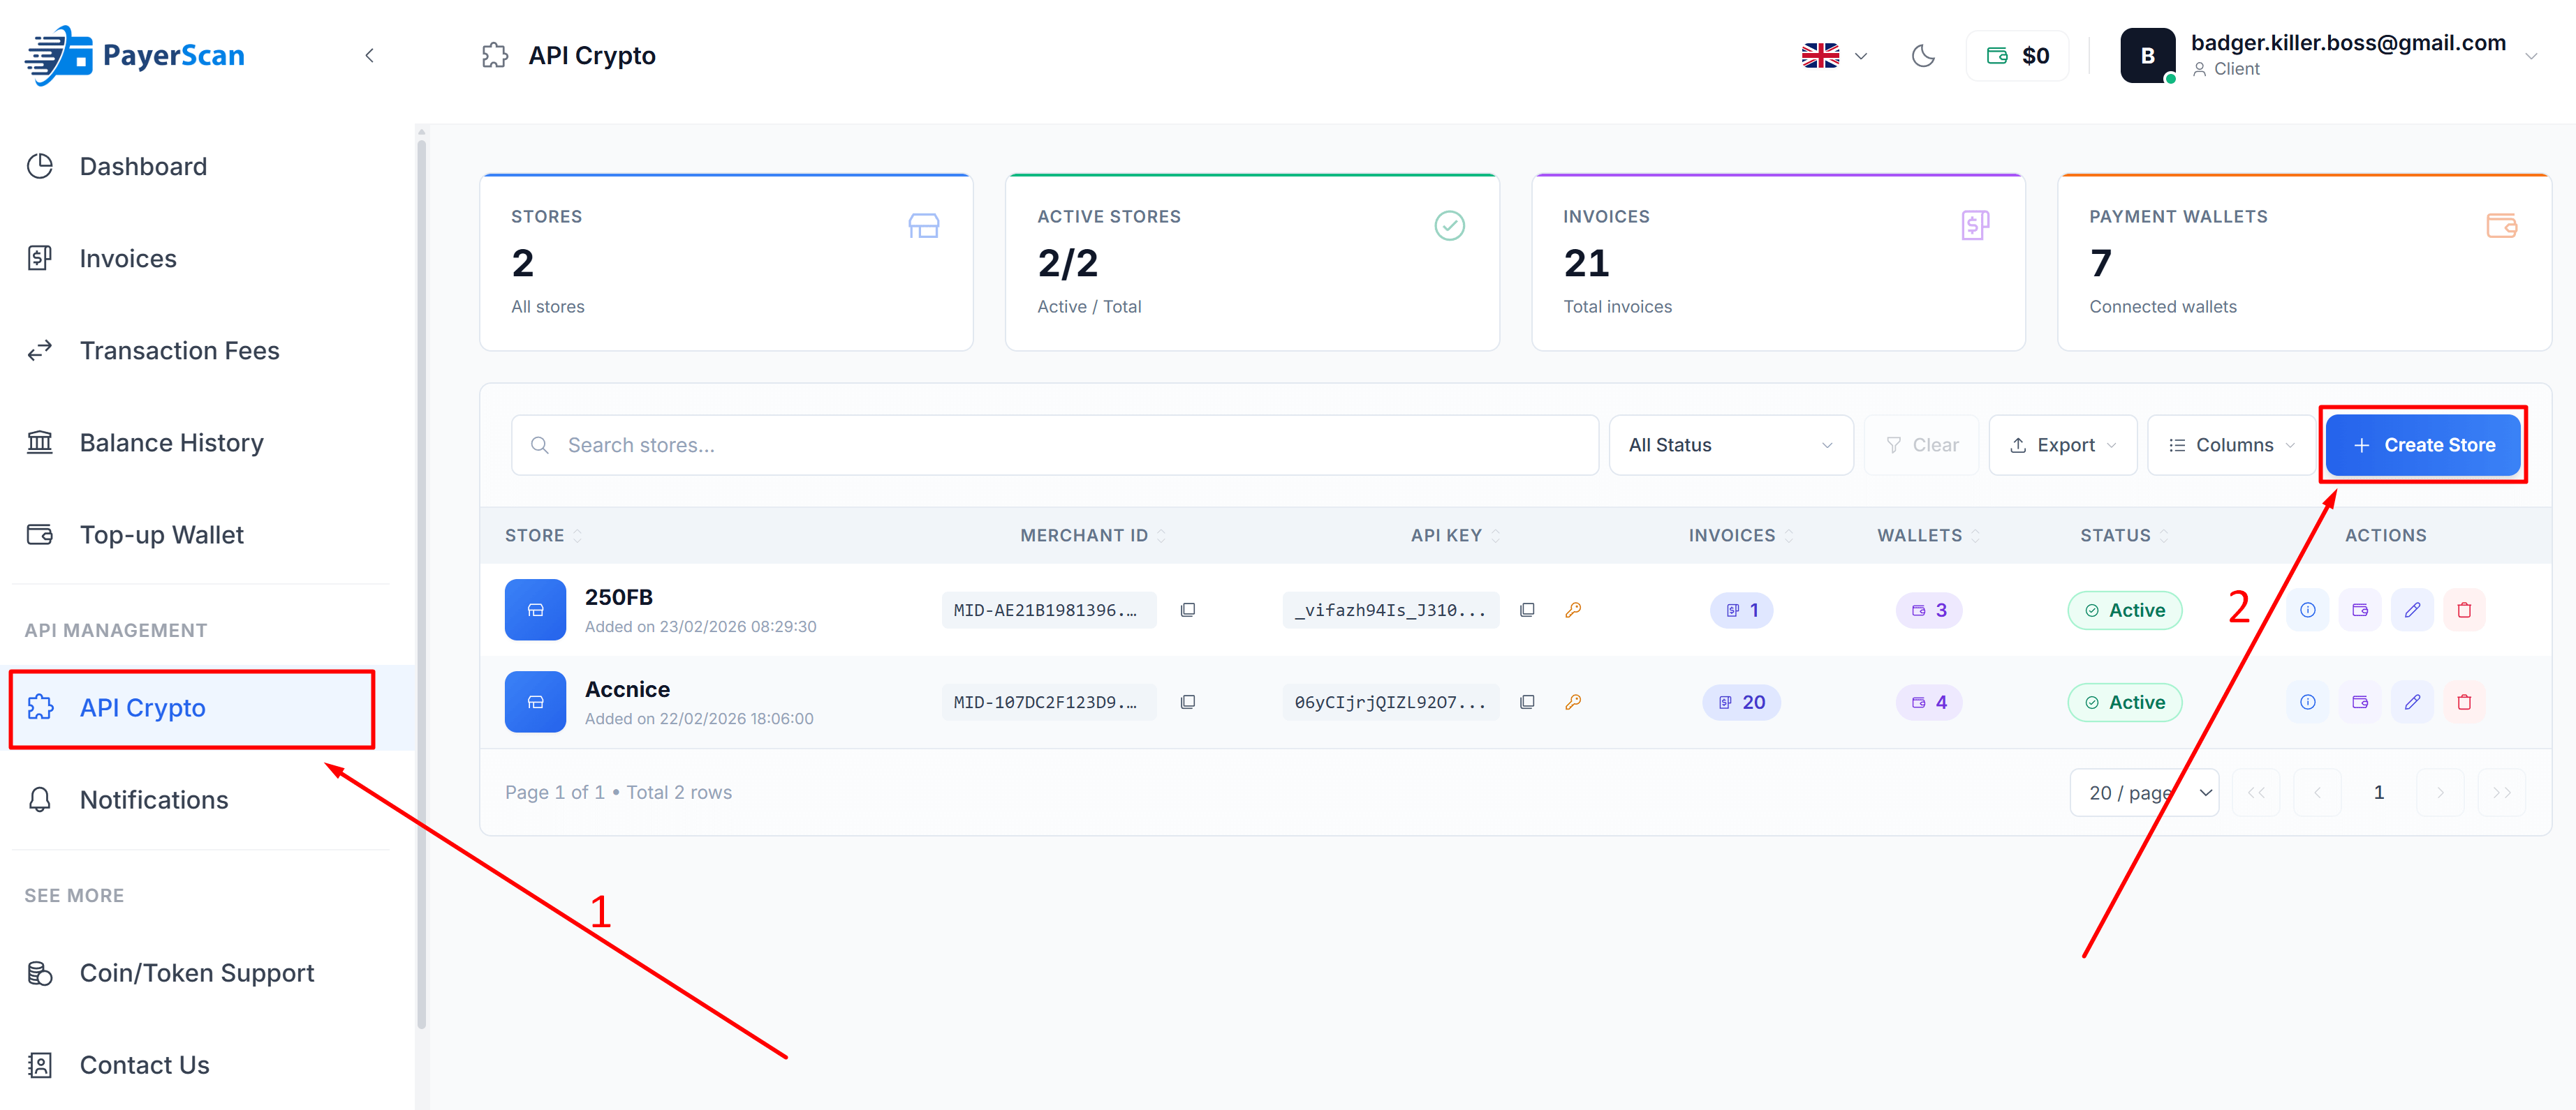
Task: Edit the 250FB store with pencil icon
Action: (x=2413, y=610)
